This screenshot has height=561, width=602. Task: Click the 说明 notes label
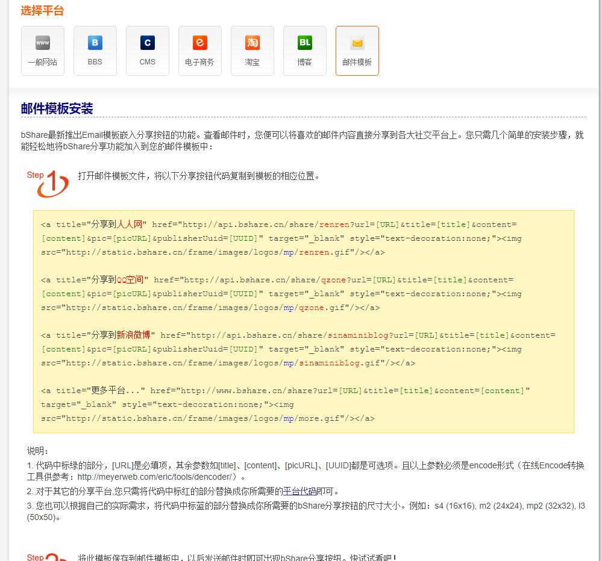pyautogui.click(x=38, y=451)
